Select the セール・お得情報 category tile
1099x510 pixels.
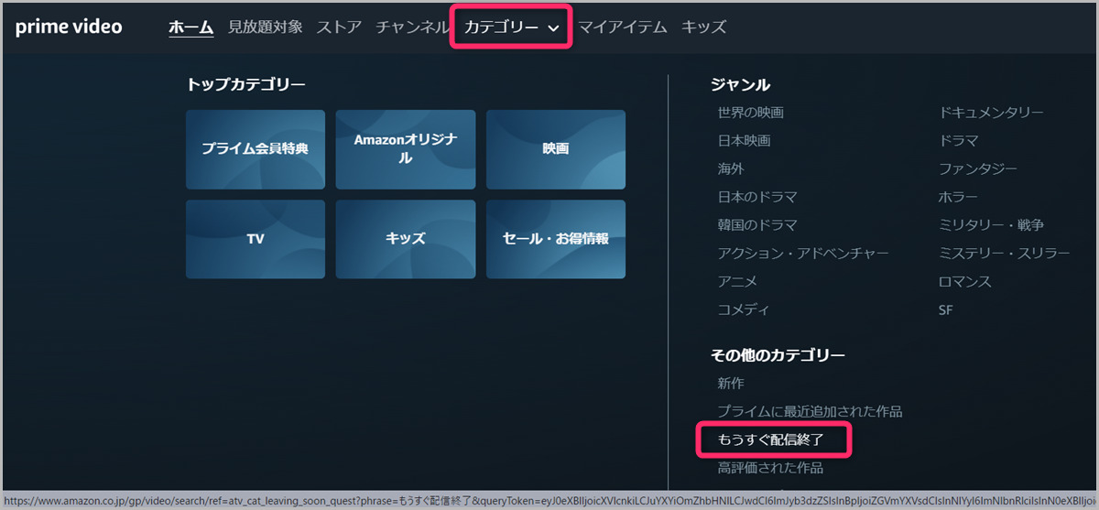tap(556, 239)
